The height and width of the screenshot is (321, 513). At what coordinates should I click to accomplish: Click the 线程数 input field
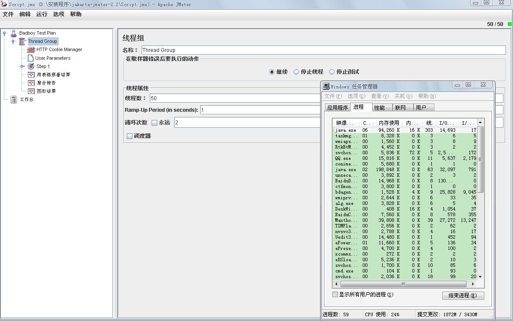pyautogui.click(x=235, y=98)
